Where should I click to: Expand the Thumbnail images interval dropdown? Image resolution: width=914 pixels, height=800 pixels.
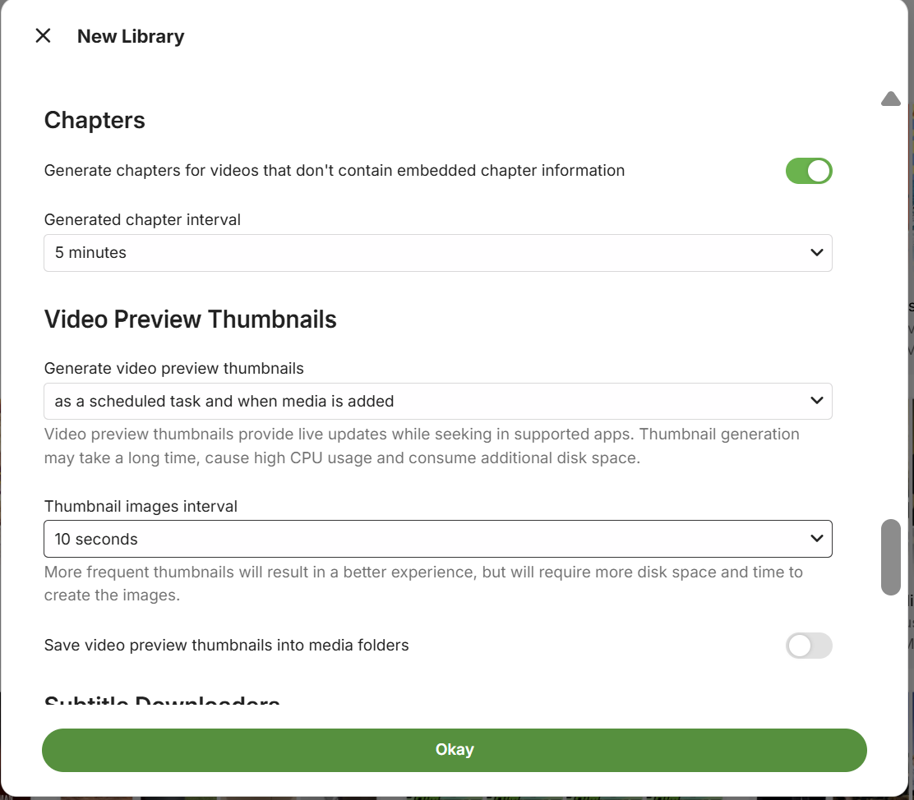coord(437,539)
